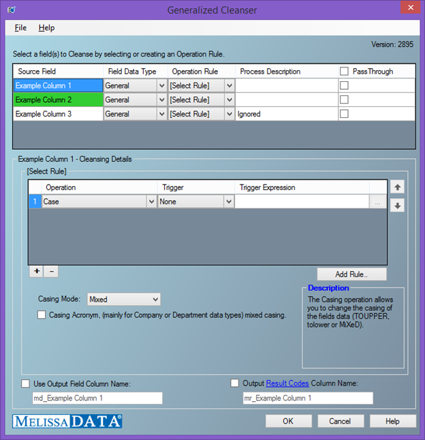
Task: Click the Generalized Cleanser title bar icon
Action: point(12,10)
